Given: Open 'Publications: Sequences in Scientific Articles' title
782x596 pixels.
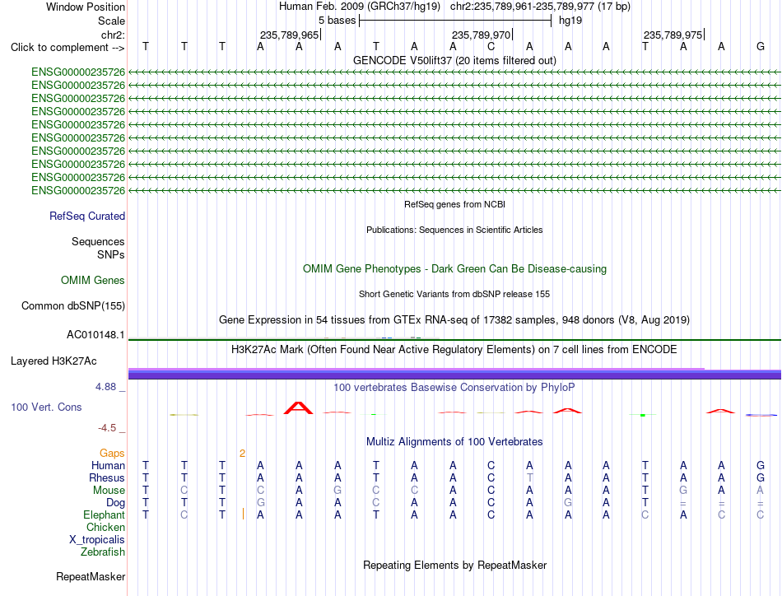Looking at the screenshot, I should pos(454,230).
